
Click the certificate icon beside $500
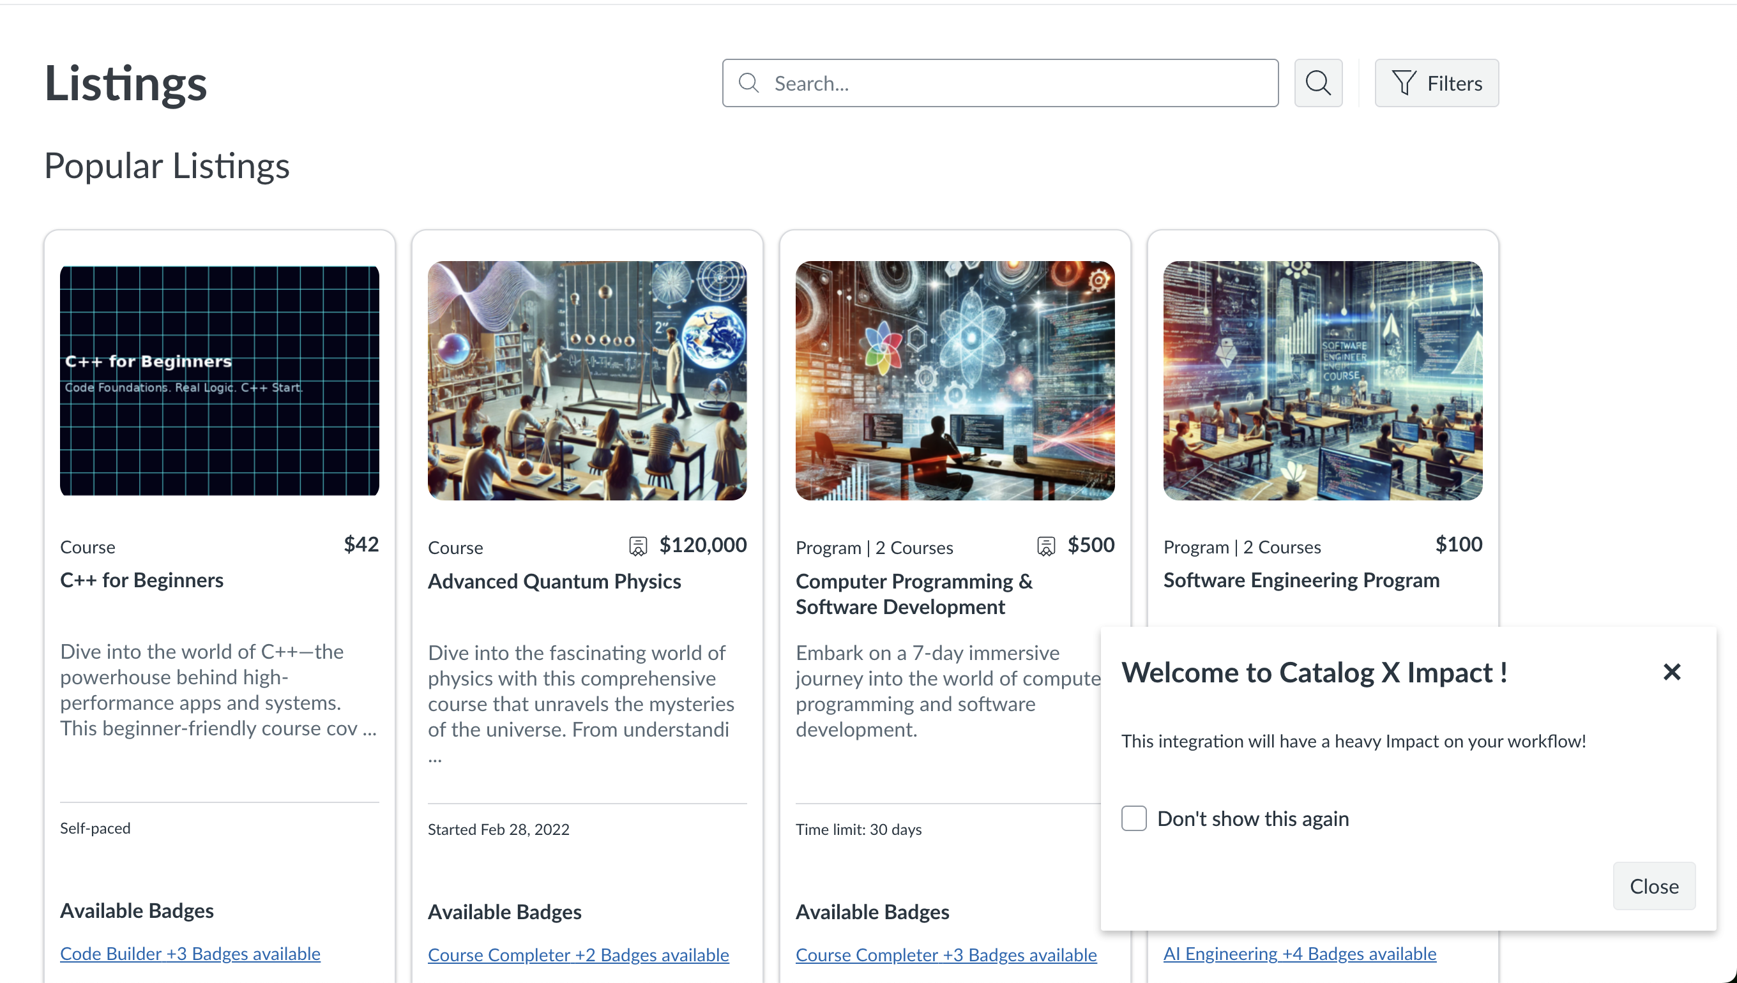point(1045,546)
